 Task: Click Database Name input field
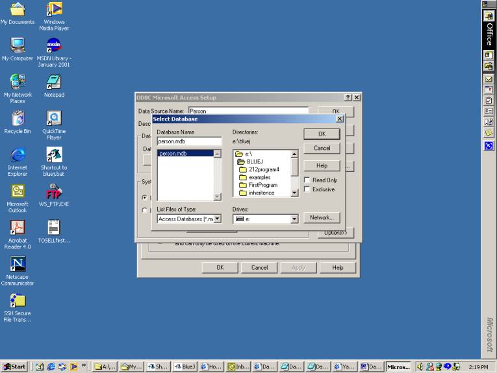pos(189,141)
